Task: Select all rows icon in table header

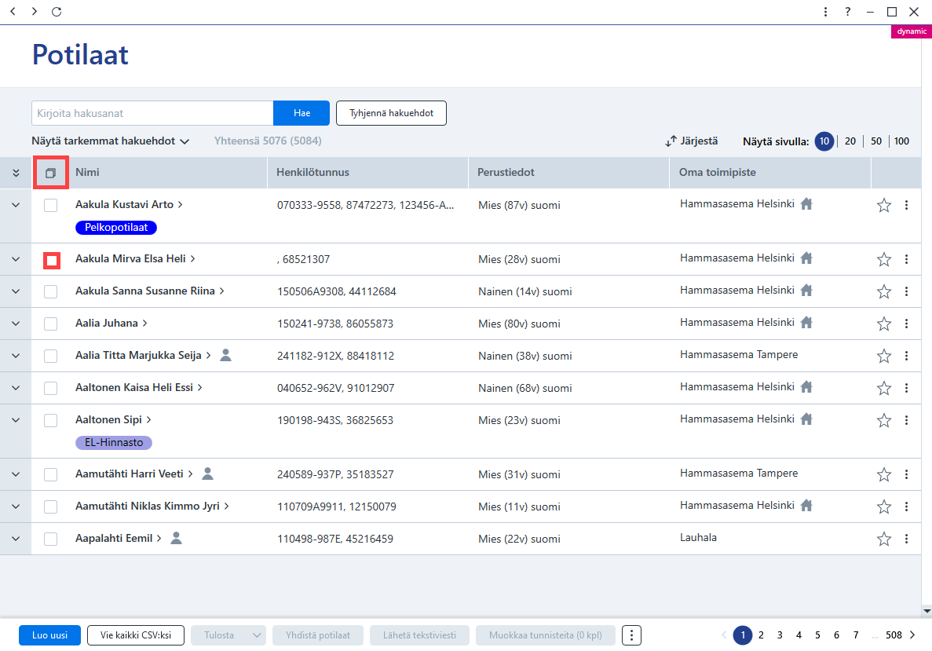Action: [x=50, y=173]
